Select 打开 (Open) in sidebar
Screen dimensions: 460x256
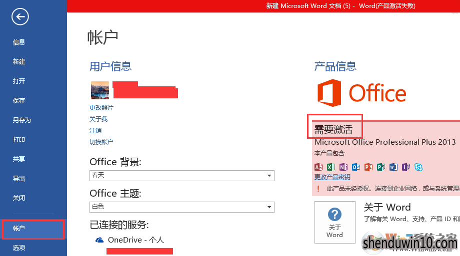tap(19, 81)
